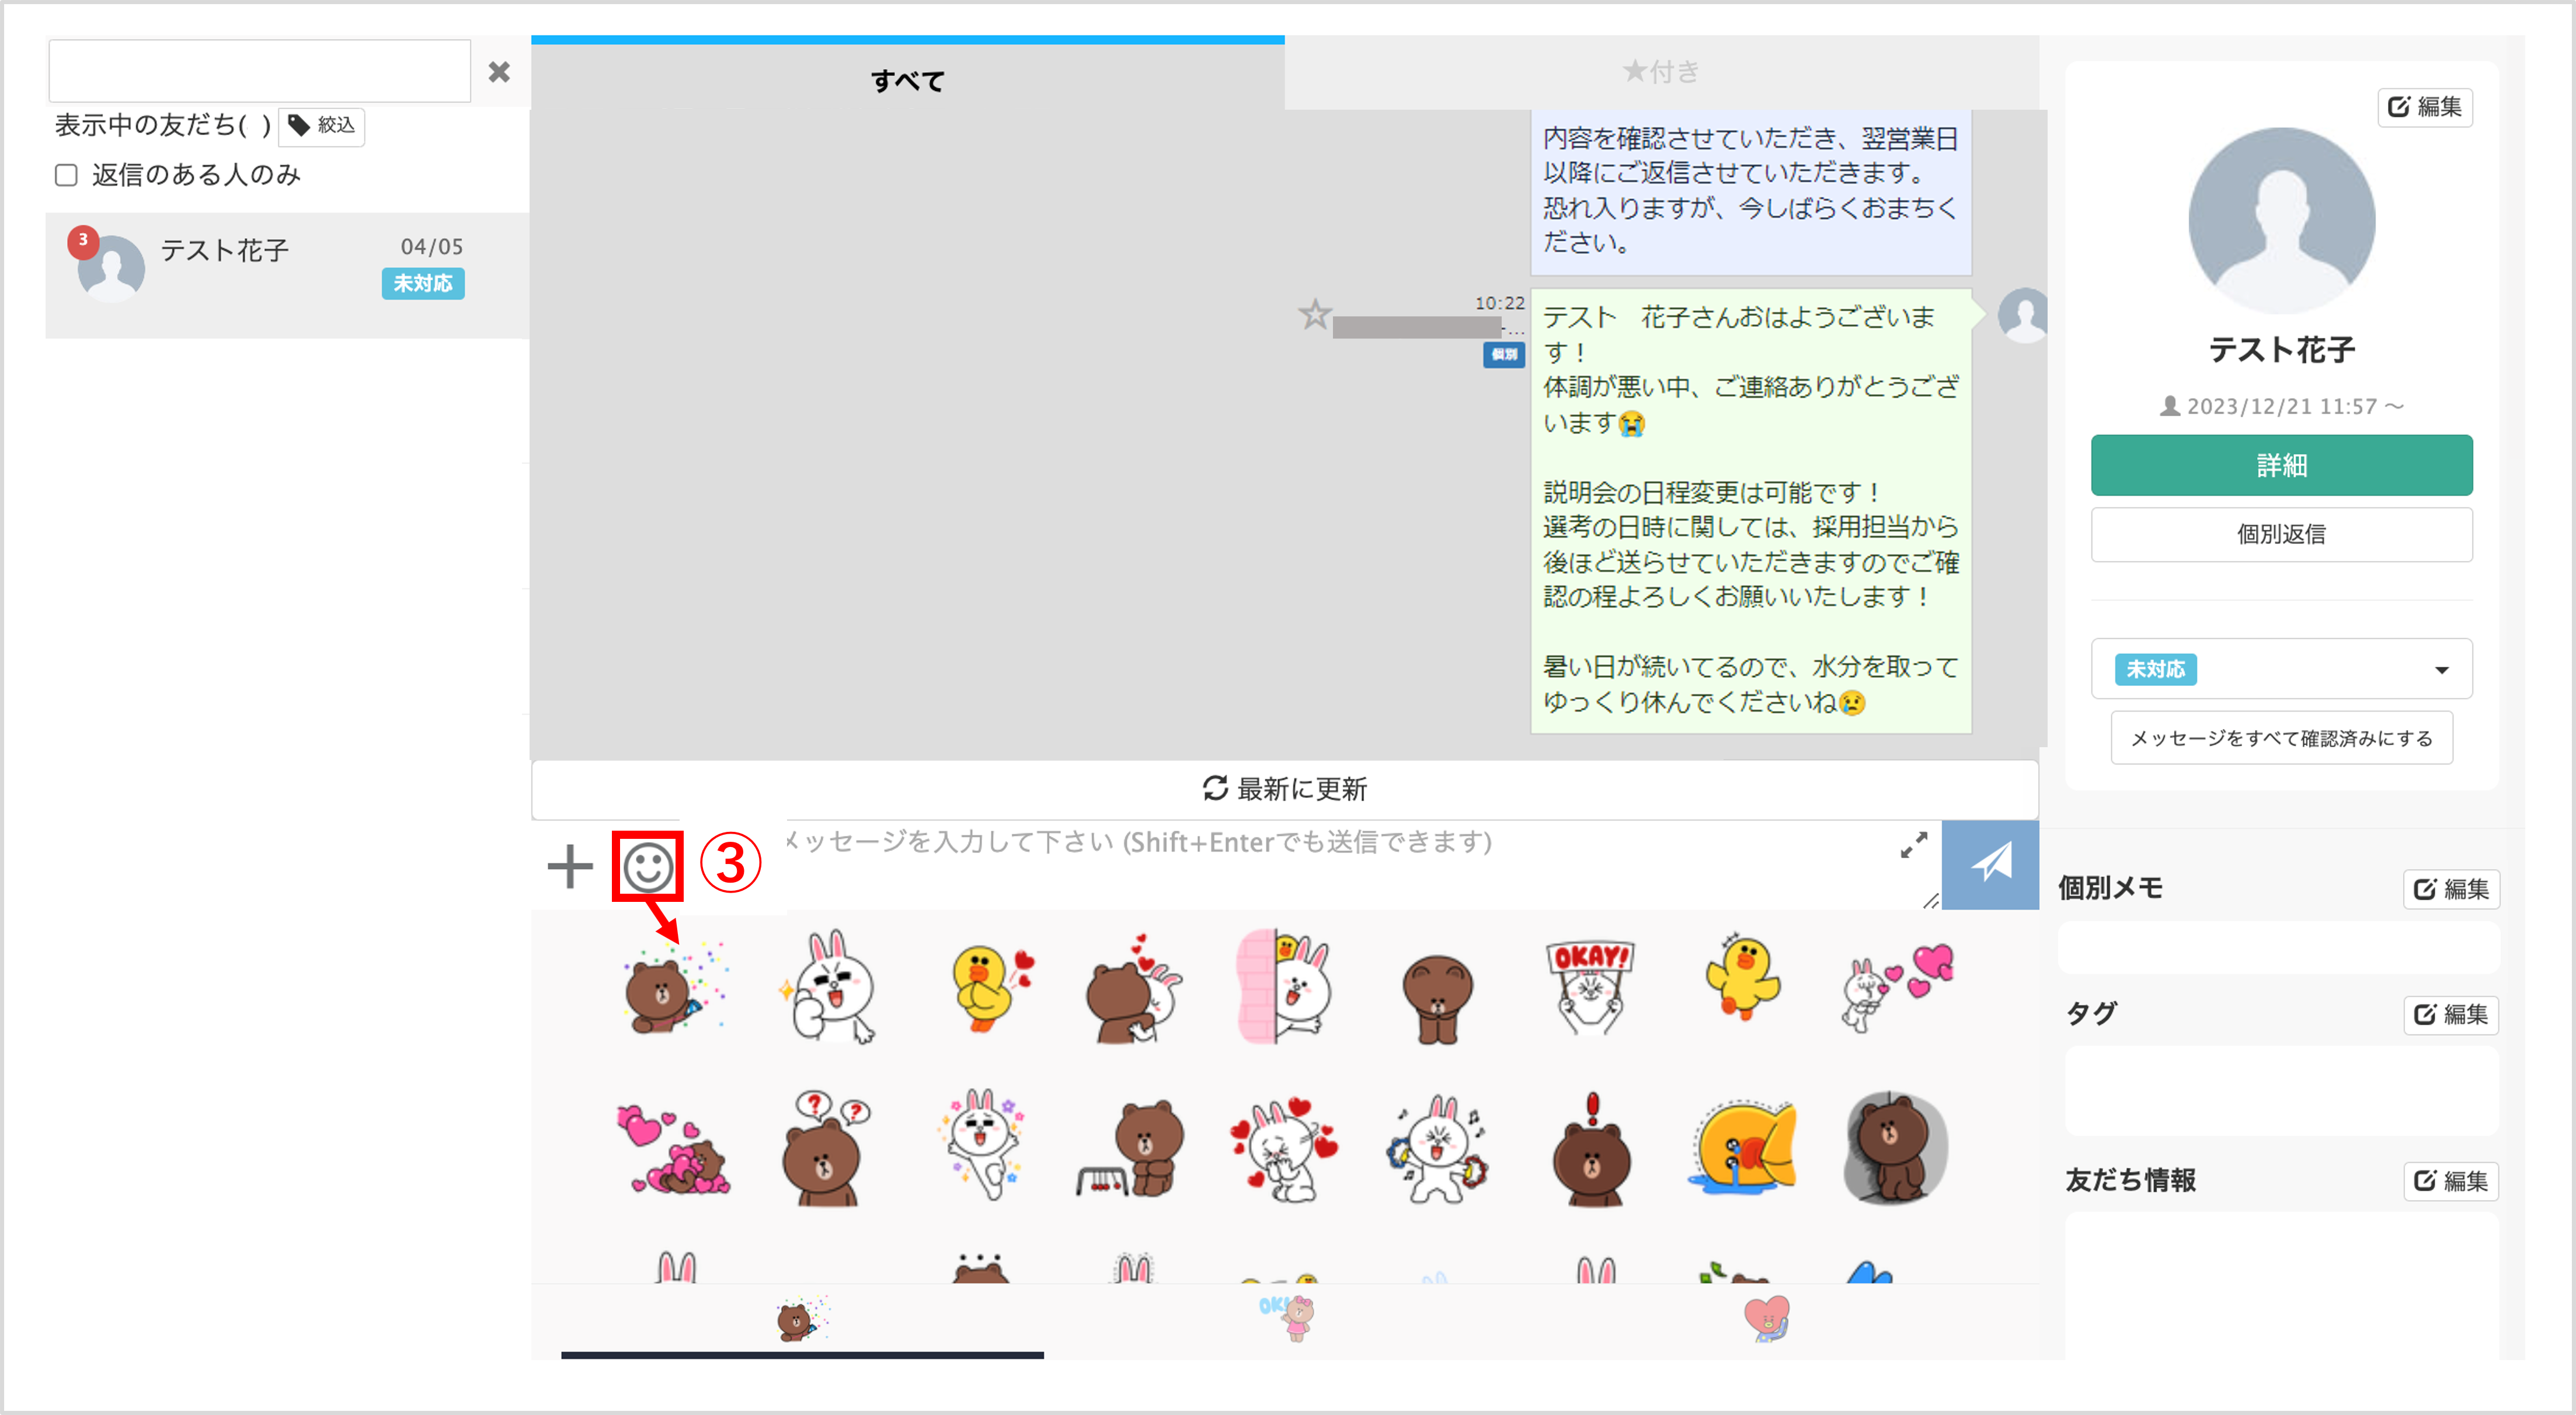Edit the 個別メモ section
This screenshot has width=2576, height=1415.
tap(2451, 889)
